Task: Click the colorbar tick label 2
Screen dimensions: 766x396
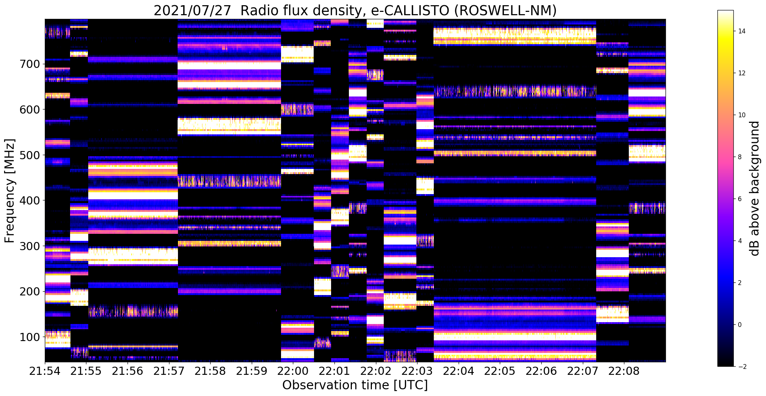Action: (x=740, y=283)
